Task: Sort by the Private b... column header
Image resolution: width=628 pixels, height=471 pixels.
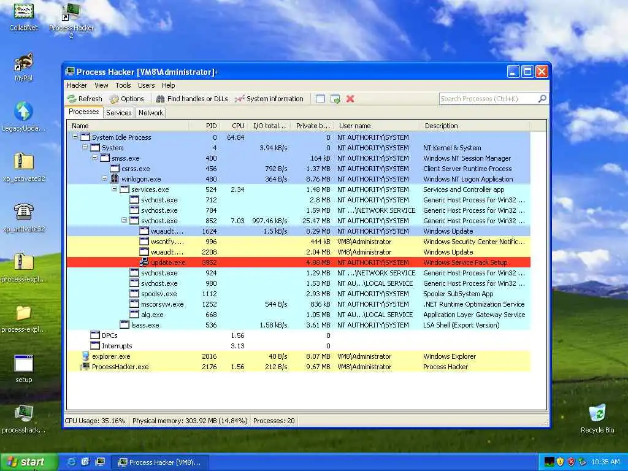Action: tap(313, 126)
